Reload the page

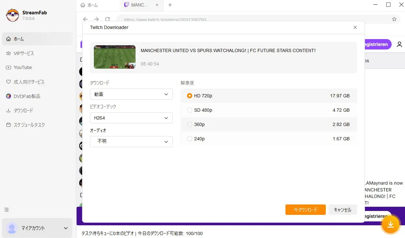(x=108, y=19)
